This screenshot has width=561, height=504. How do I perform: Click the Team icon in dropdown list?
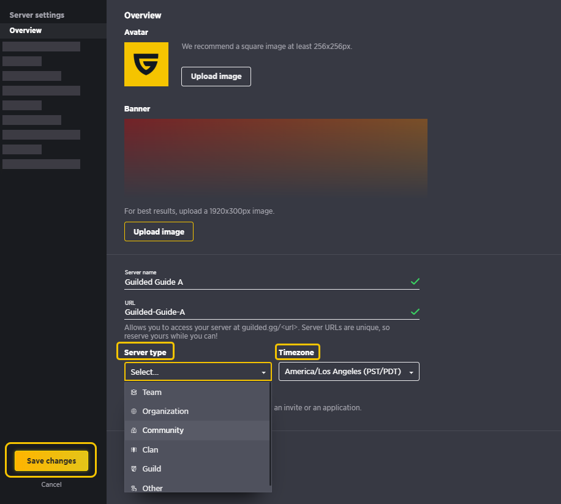tap(134, 393)
